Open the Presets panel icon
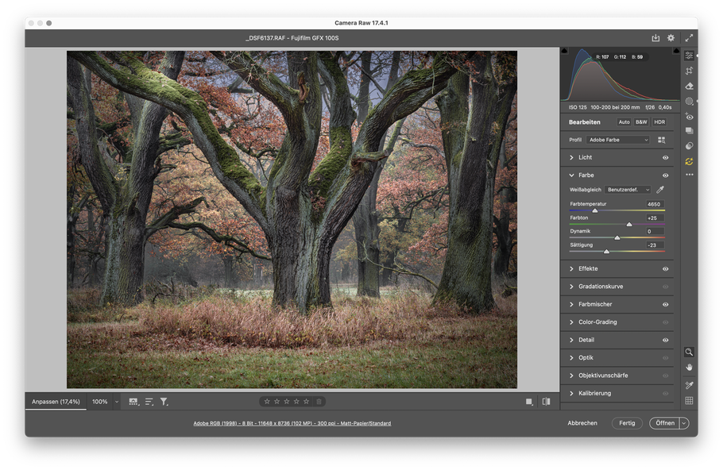 689,146
